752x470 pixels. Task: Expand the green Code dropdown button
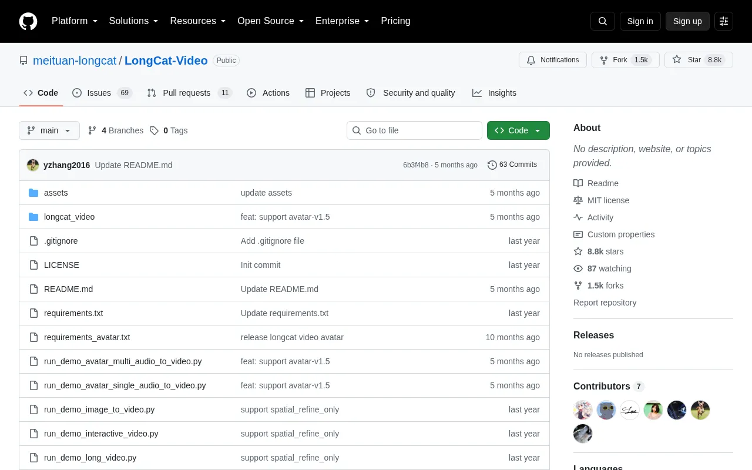pos(518,130)
